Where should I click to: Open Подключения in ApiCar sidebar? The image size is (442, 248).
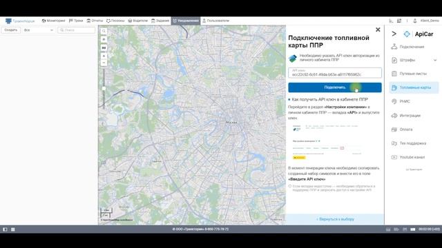point(412,47)
